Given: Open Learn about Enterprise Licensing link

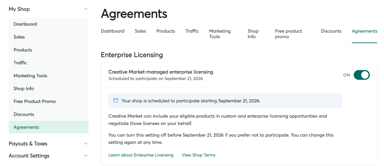Looking at the screenshot, I should pyautogui.click(x=141, y=155).
